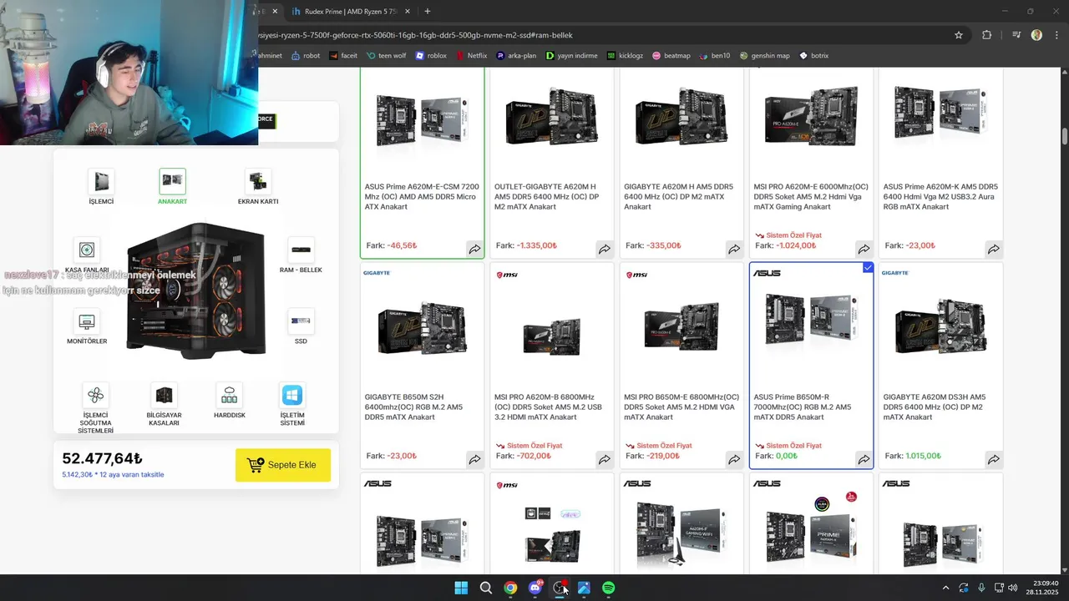Open the Windows Start menu

461,588
